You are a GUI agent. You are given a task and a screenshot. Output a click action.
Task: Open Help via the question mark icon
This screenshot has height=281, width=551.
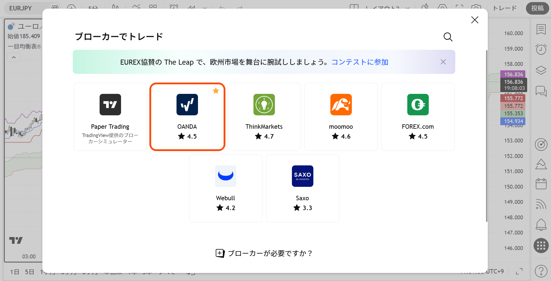tap(541, 271)
